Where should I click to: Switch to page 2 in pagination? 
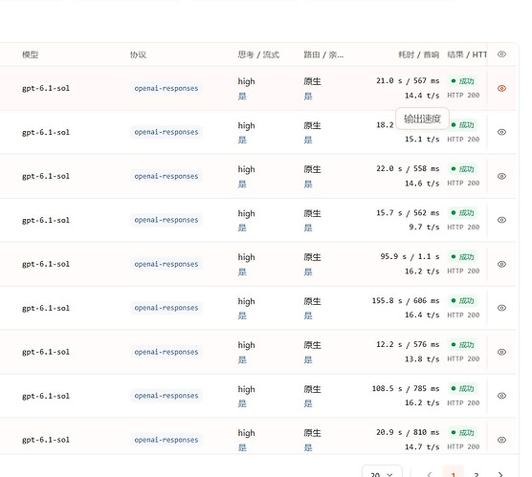[477, 473]
